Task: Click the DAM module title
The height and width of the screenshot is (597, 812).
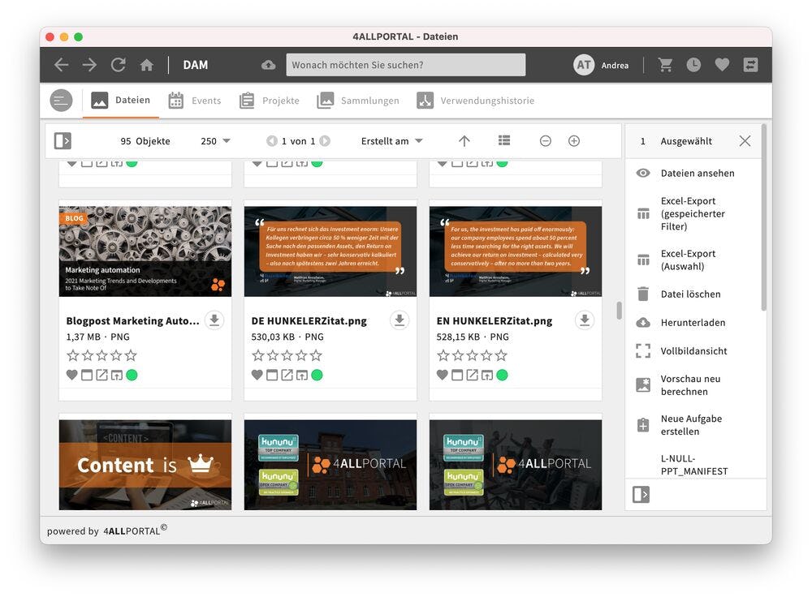Action: (195, 65)
